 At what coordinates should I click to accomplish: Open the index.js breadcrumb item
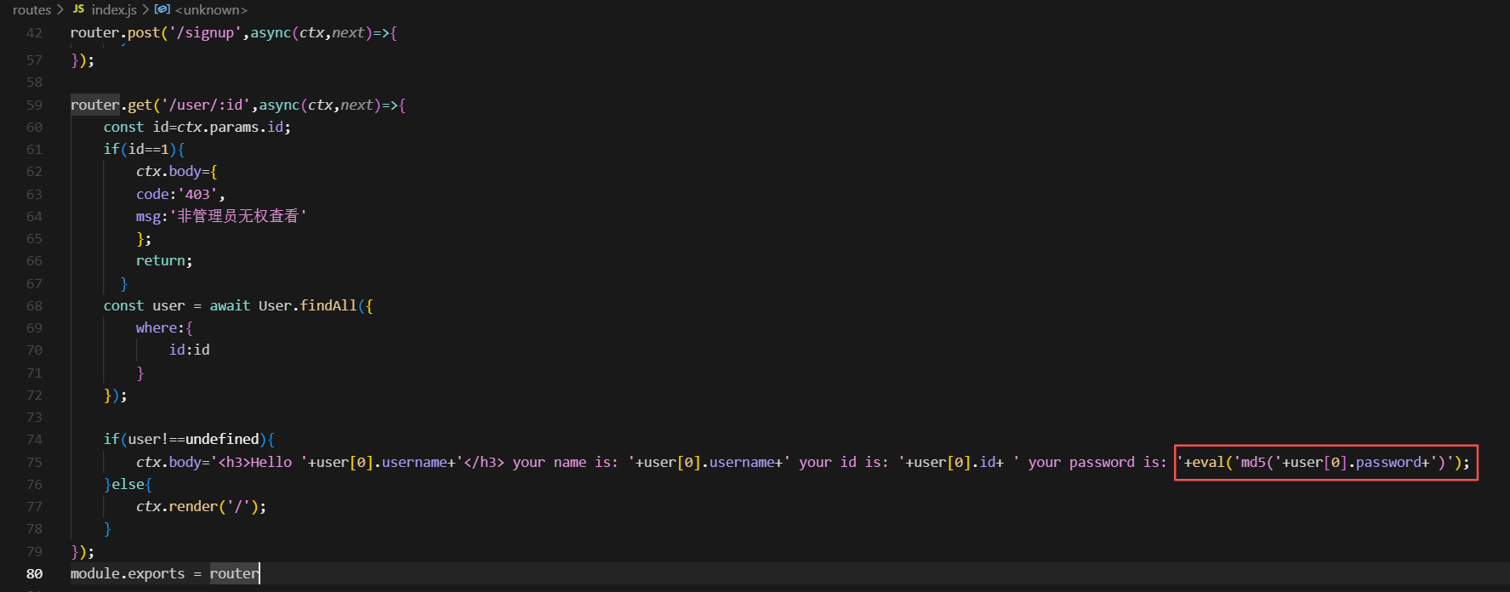point(113,9)
